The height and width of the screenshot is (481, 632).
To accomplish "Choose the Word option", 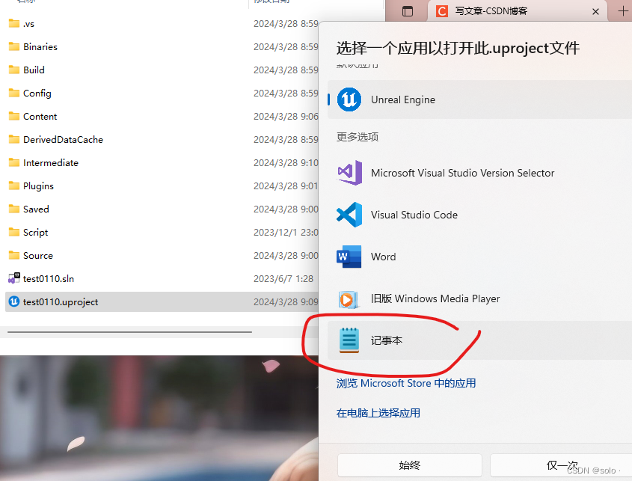I will [479, 257].
